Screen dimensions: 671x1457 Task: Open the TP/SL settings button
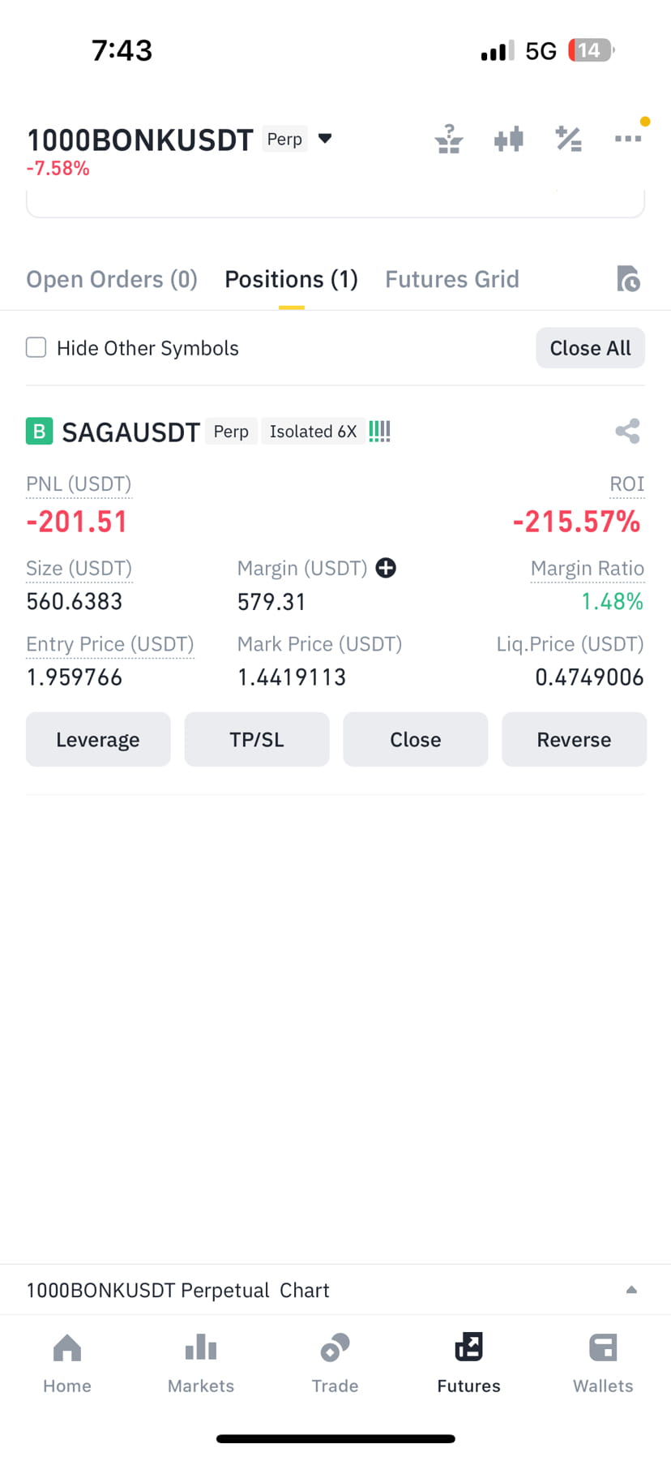tap(257, 739)
